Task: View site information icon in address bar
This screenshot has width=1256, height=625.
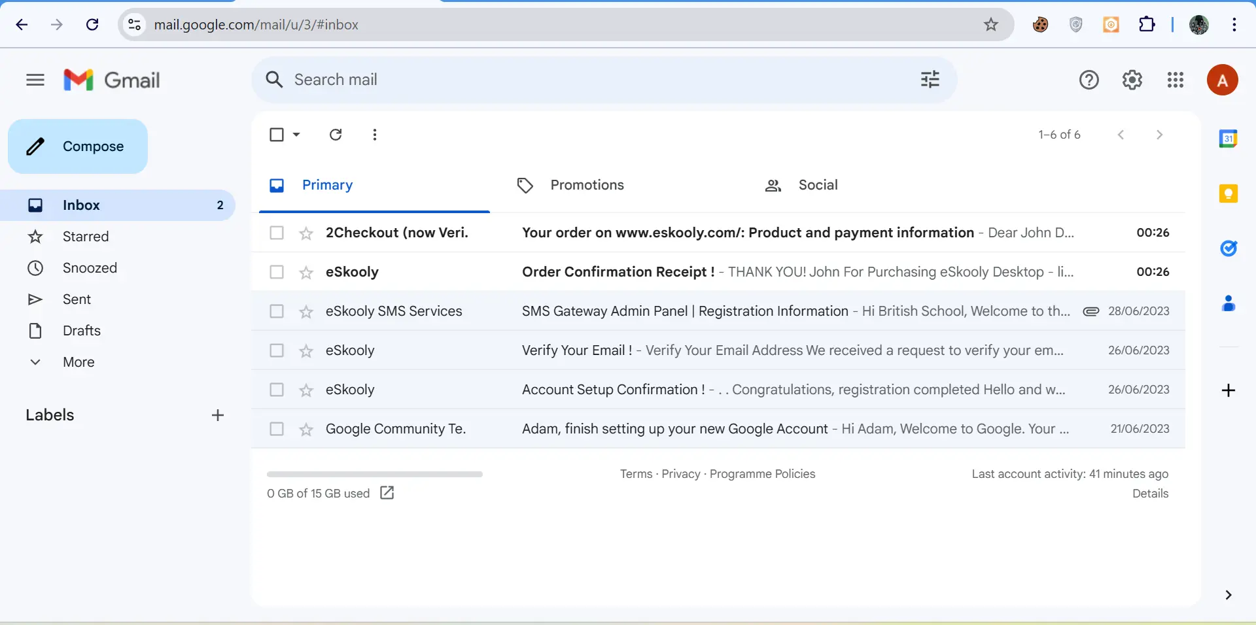Action: click(134, 25)
